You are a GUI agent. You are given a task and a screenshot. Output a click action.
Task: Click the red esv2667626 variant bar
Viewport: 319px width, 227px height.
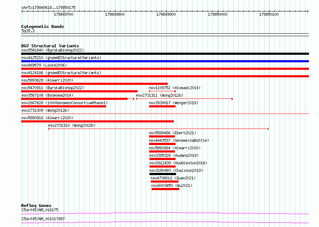coord(64,106)
